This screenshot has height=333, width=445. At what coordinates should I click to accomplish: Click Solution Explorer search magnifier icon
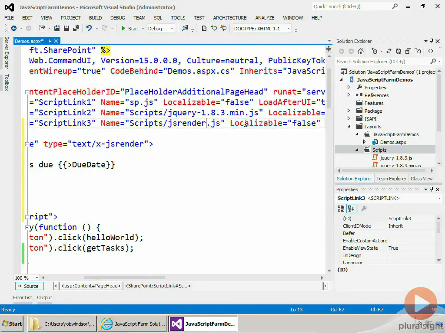(433, 62)
